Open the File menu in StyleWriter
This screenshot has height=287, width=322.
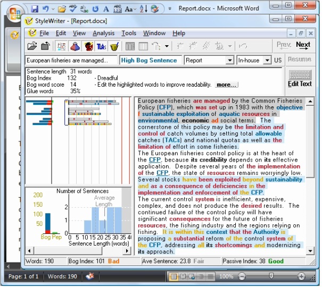(44, 33)
